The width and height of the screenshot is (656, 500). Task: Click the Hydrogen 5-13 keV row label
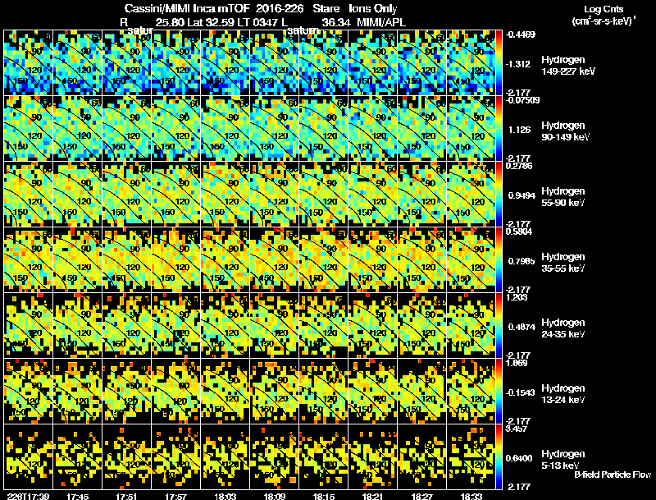(563, 460)
